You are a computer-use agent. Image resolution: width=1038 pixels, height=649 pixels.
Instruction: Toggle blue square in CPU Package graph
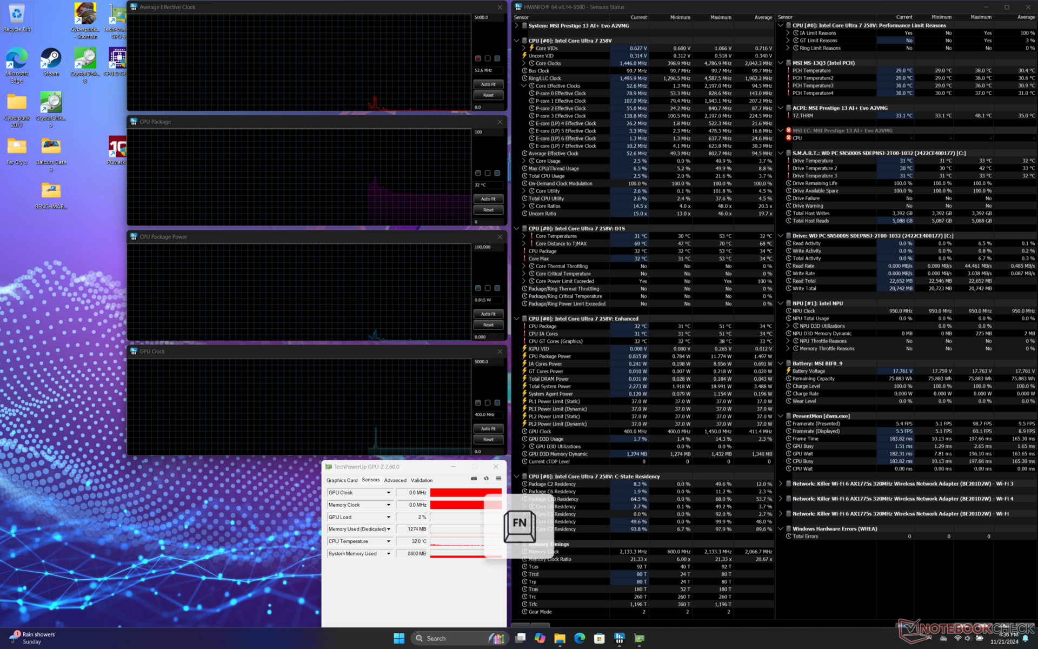point(497,173)
